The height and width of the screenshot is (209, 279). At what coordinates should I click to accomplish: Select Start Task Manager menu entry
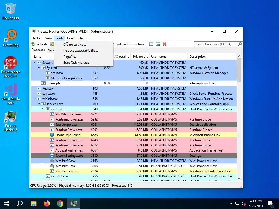coord(83,63)
